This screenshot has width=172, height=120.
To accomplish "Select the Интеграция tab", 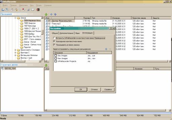I will [x=87, y=33].
